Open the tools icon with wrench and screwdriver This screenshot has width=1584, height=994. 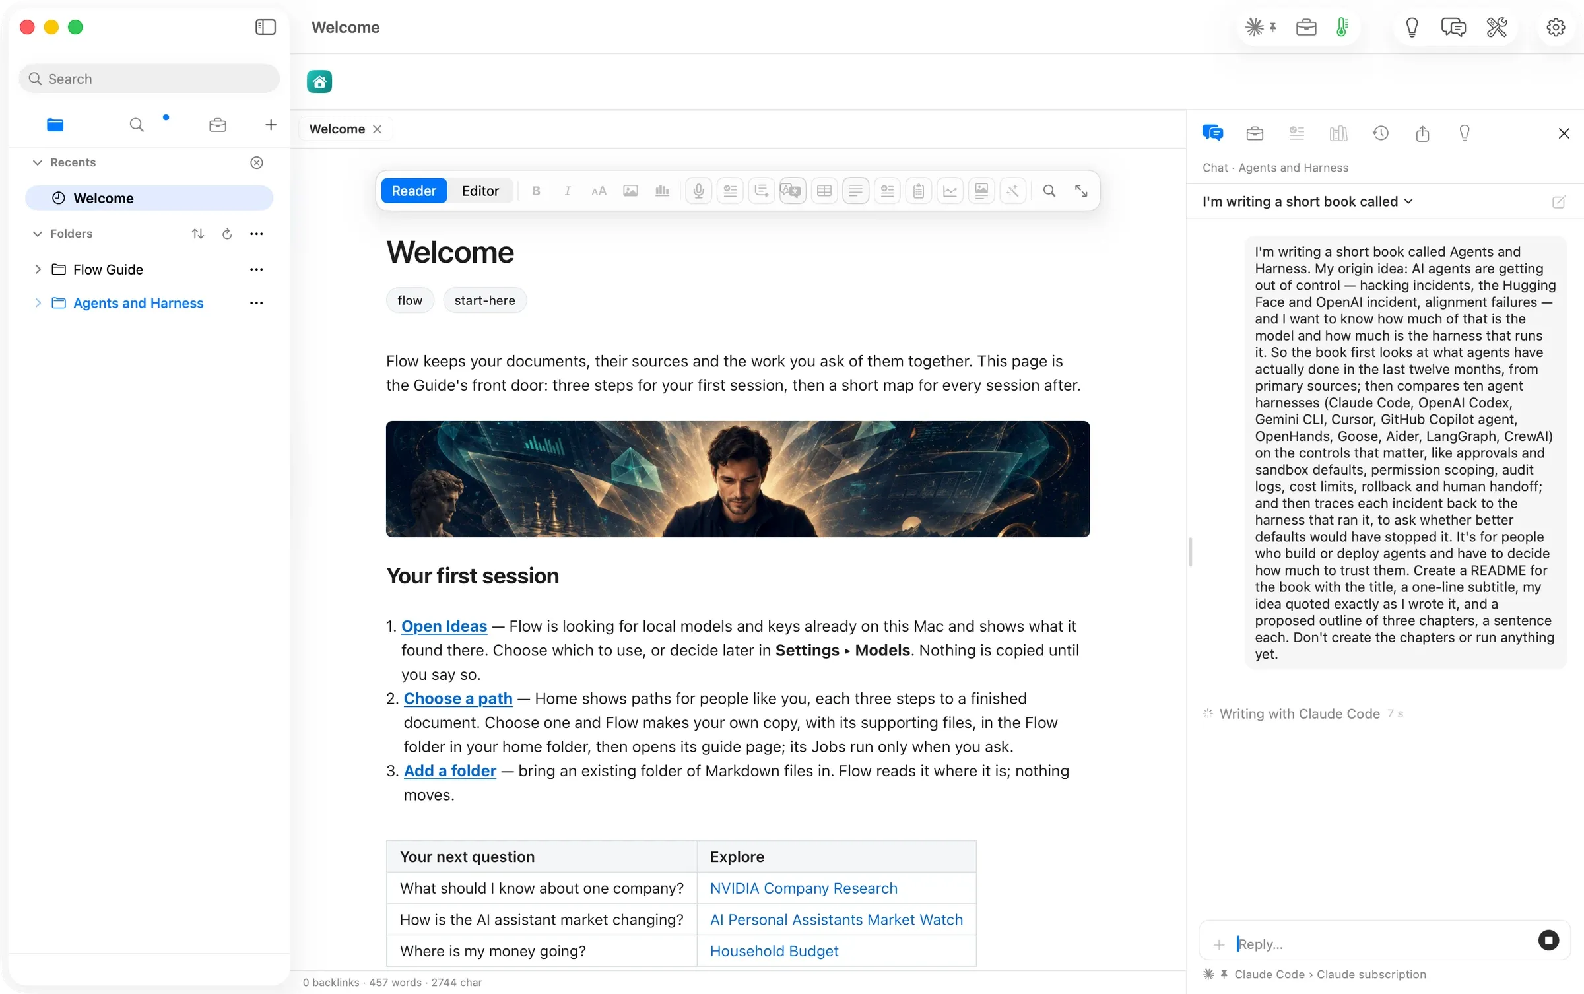point(1497,27)
